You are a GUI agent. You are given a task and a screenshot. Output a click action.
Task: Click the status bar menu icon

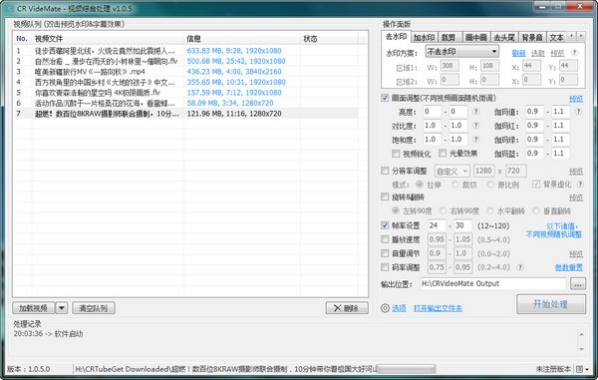point(582,369)
